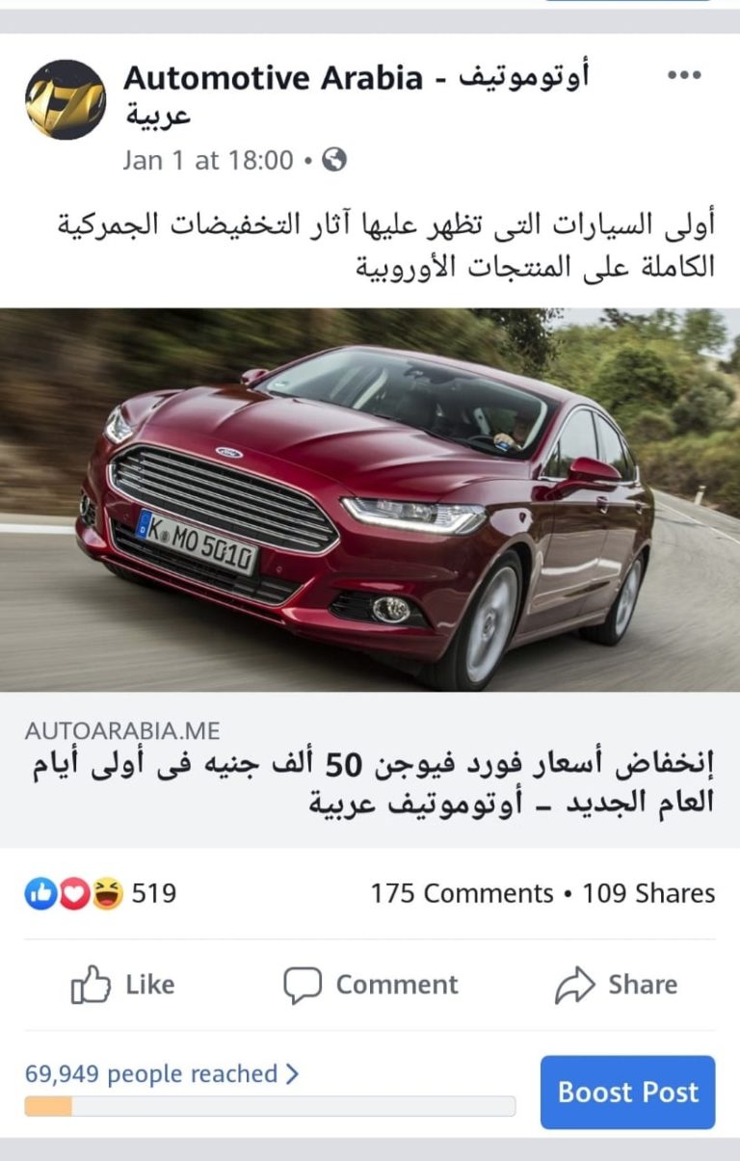The image size is (740, 1161).
Task: Open the Automotive Arabia page profile picture
Action: pos(66,100)
